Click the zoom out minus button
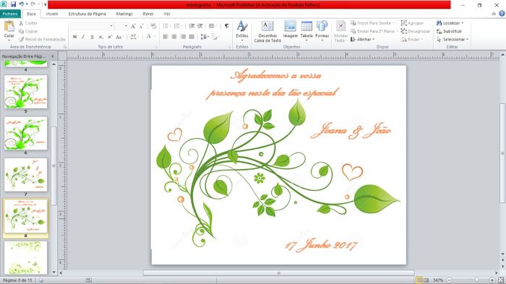The image size is (506, 284). [x=449, y=280]
